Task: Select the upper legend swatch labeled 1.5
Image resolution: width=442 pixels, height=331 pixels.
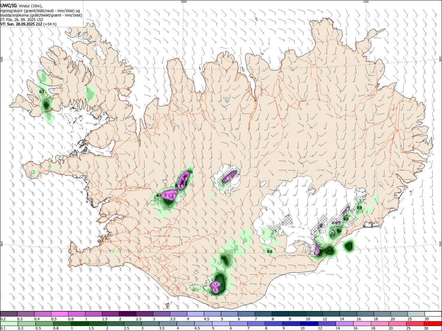Action: pos(110,314)
